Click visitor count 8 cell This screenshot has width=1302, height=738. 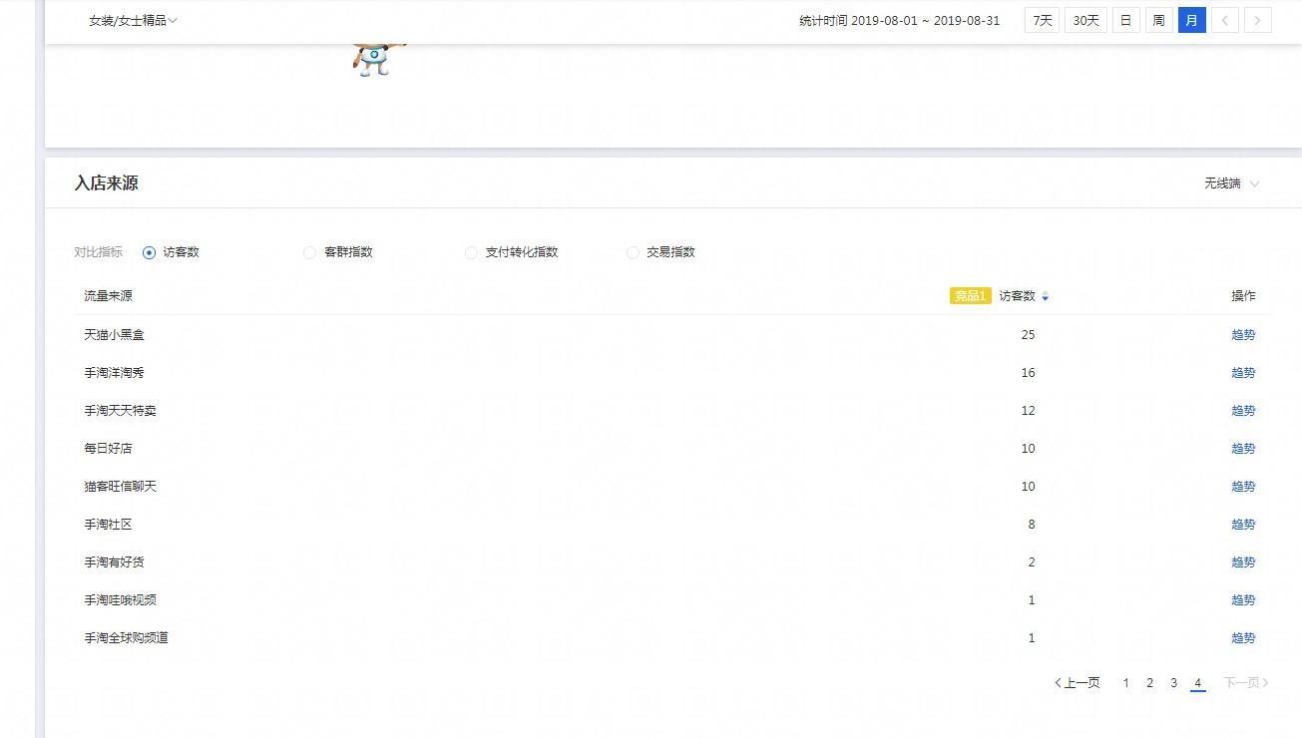tap(1031, 525)
